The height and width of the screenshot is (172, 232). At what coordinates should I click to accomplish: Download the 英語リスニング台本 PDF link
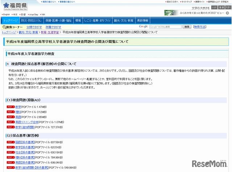point(27,122)
